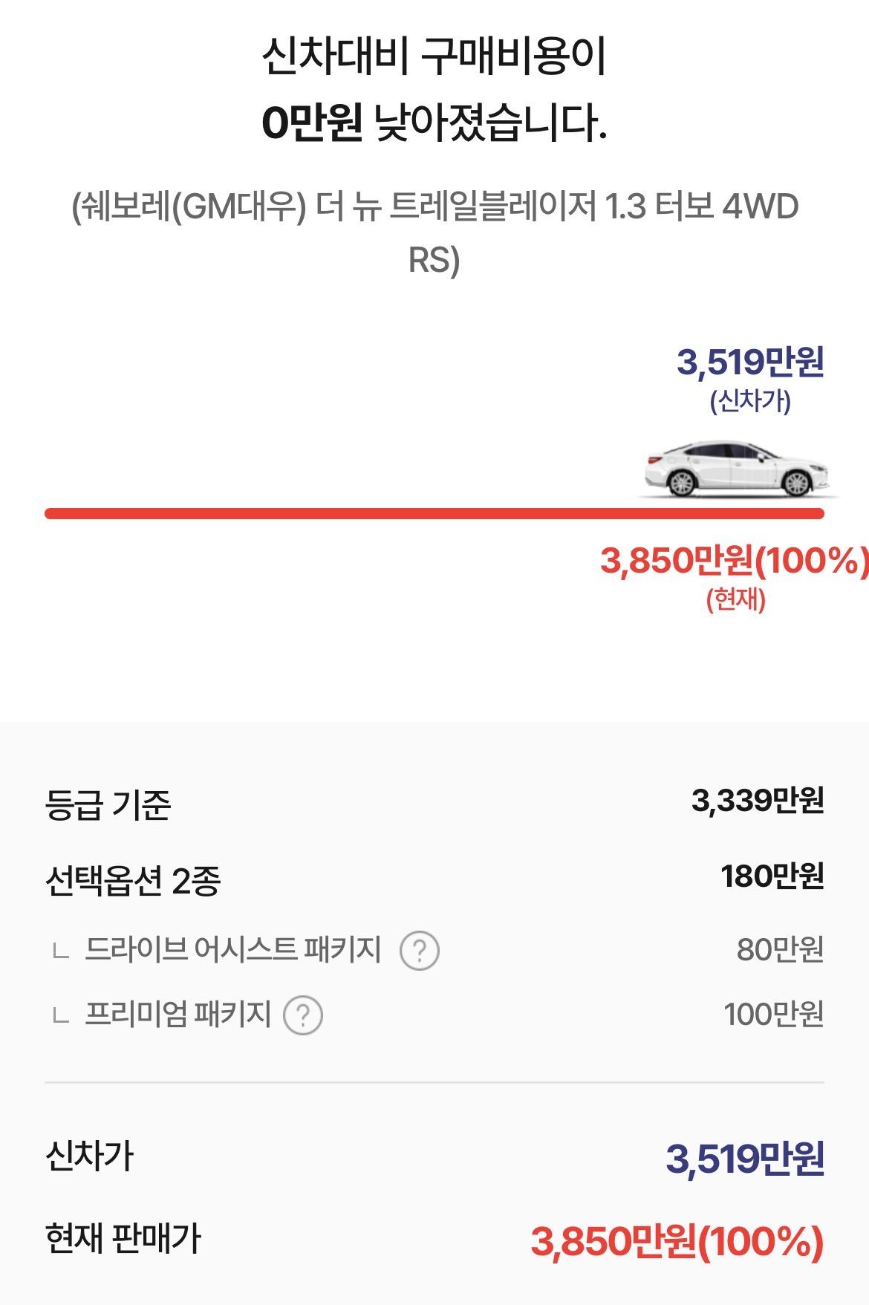This screenshot has width=869, height=1305.
Task: Click the 3,339만원 grade price
Action: pos(758,801)
